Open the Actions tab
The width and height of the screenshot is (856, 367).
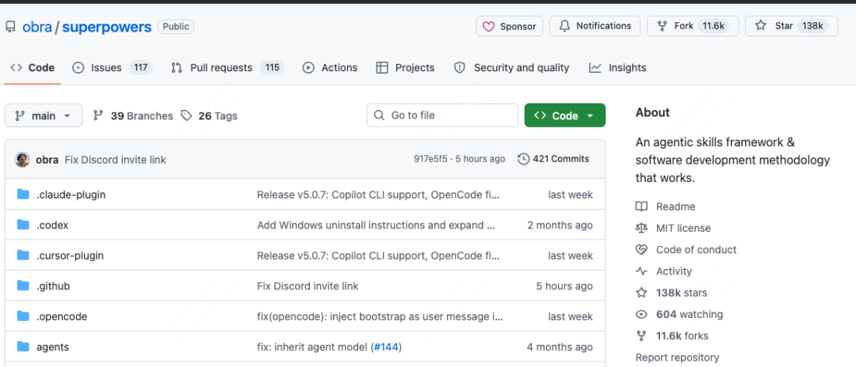pyautogui.click(x=330, y=68)
